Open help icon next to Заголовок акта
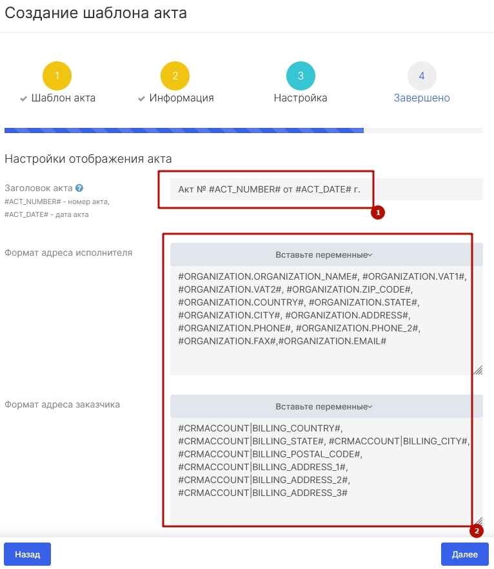The width and height of the screenshot is (494, 569). pyautogui.click(x=79, y=188)
